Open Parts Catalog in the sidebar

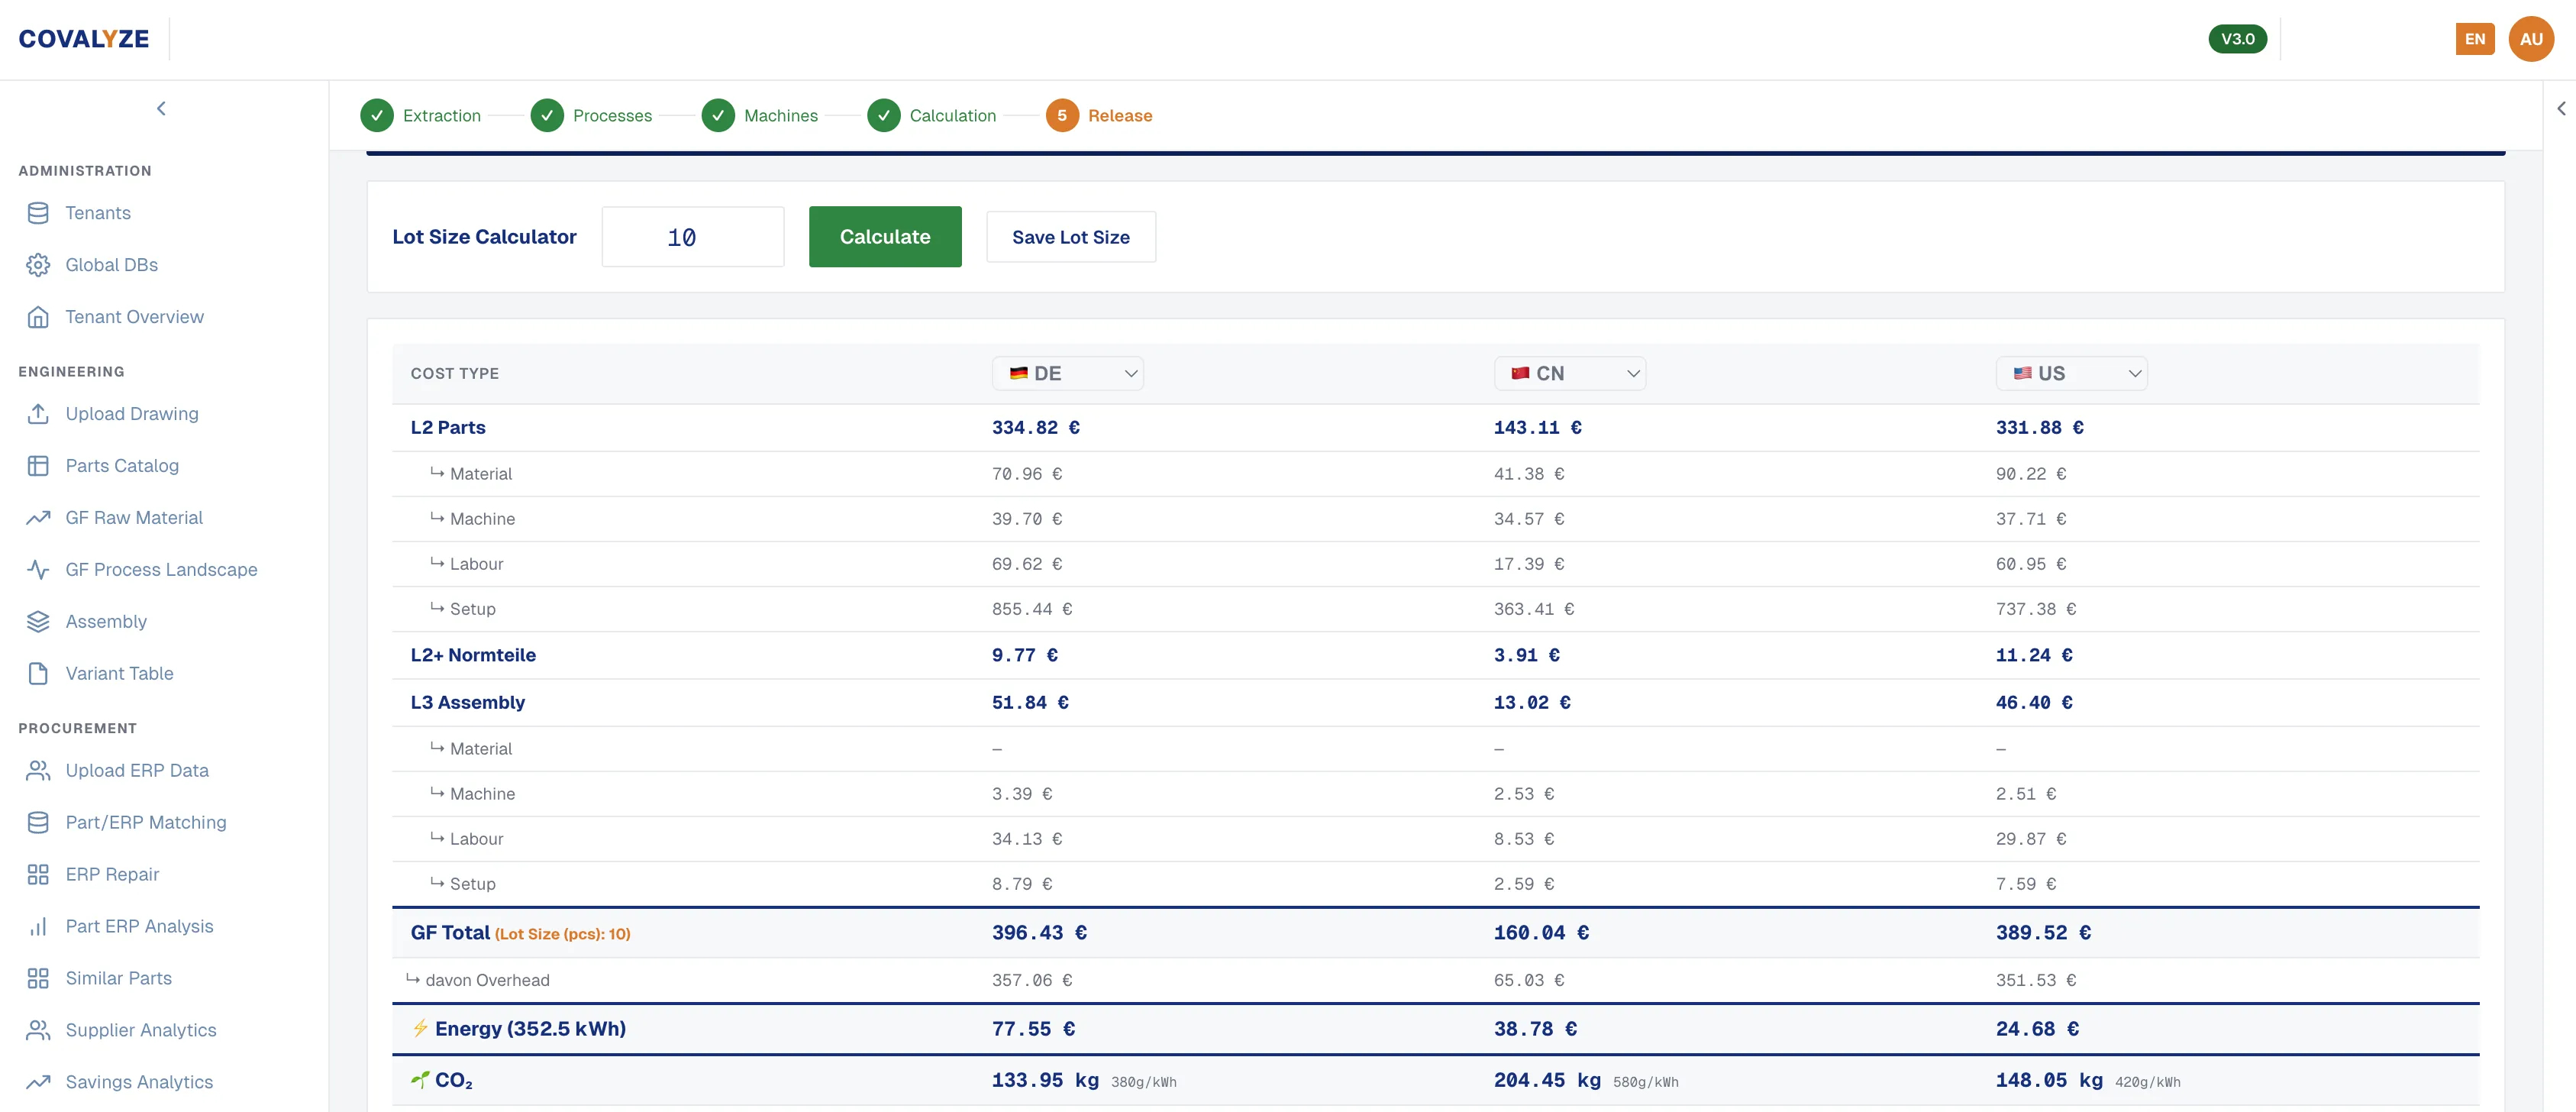pyautogui.click(x=122, y=466)
